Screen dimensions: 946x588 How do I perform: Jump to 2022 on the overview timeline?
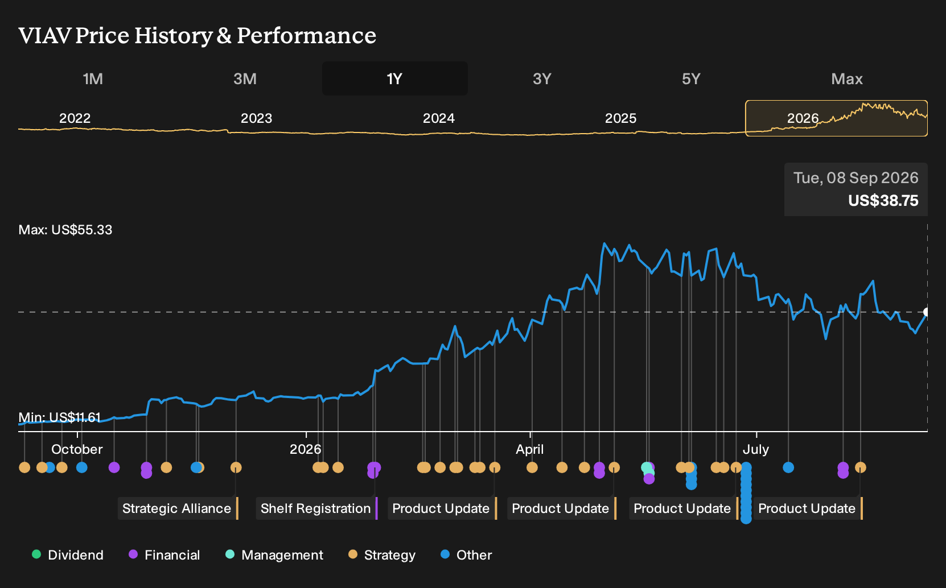point(75,118)
